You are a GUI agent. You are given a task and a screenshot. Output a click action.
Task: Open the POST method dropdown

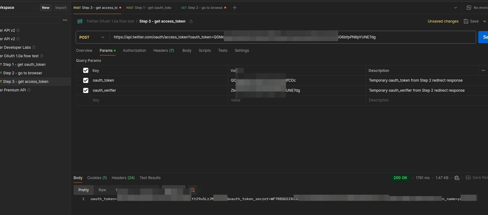[93, 37]
